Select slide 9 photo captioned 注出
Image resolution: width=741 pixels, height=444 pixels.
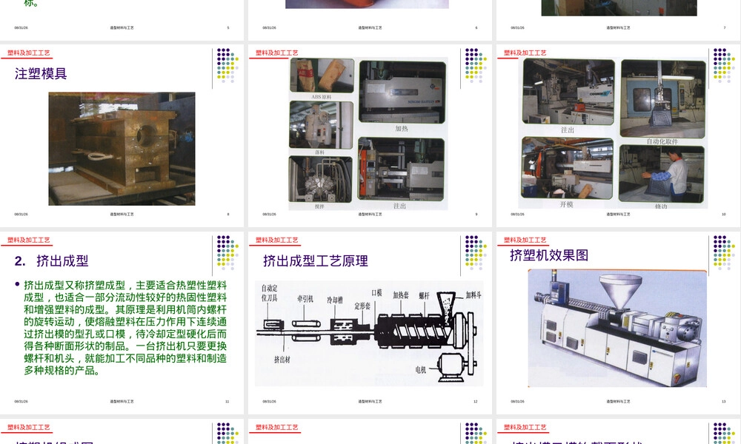[401, 169]
